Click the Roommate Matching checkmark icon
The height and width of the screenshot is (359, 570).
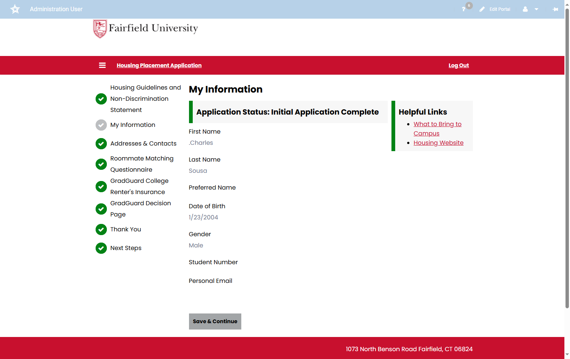pos(101,164)
